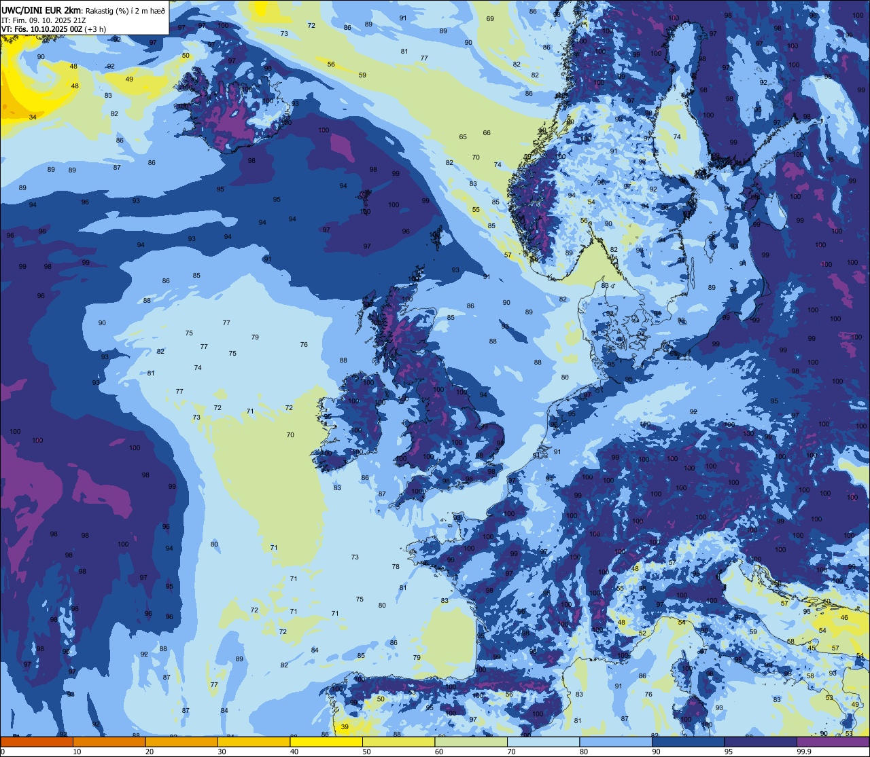Click the 60–70 light green legend segment
The image size is (870, 757).
pos(471,741)
